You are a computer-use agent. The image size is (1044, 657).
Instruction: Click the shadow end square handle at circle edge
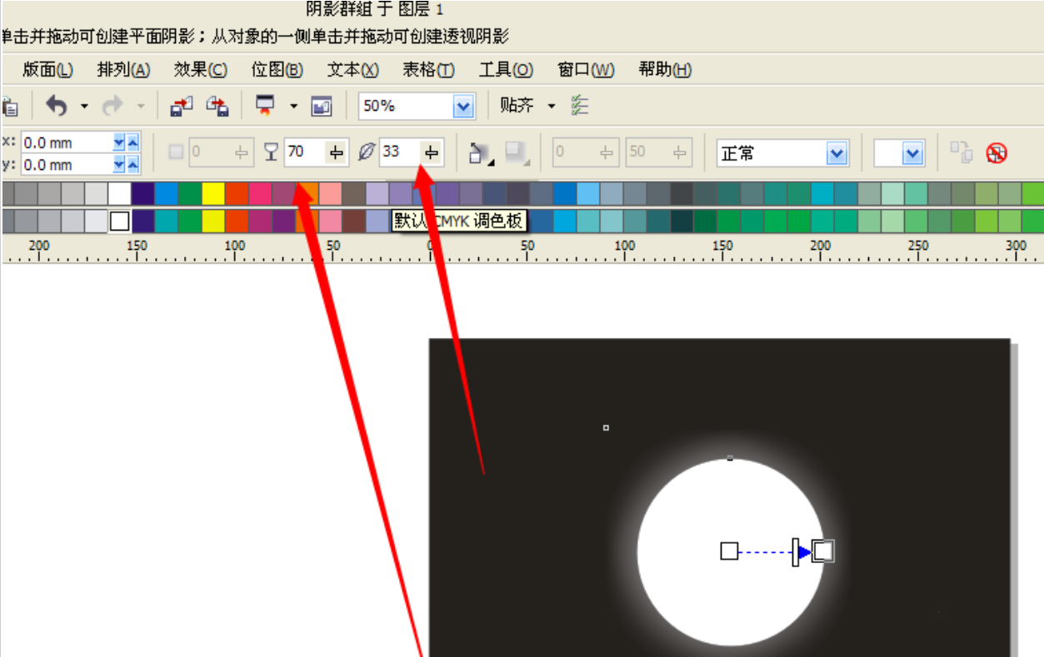823,551
